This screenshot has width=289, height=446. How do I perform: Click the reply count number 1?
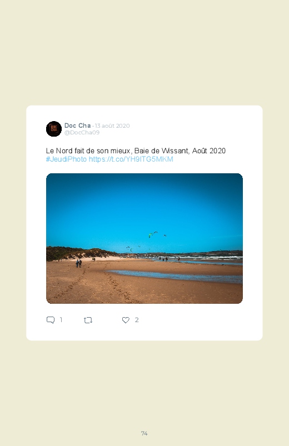pos(61,320)
